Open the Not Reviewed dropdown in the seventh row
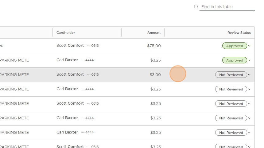This screenshot has width=264, height=148. [231, 133]
